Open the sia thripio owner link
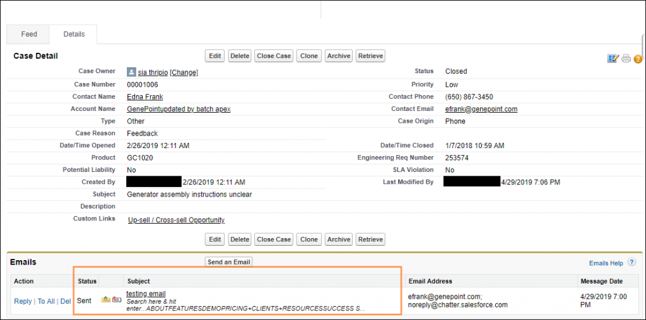 (153, 72)
